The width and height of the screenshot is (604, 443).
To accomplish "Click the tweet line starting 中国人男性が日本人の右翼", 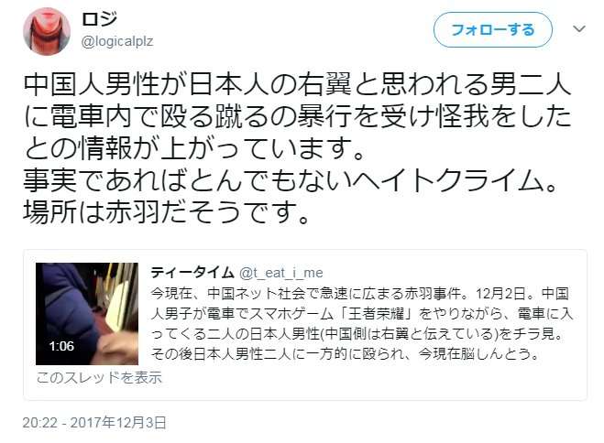I will point(297,84).
